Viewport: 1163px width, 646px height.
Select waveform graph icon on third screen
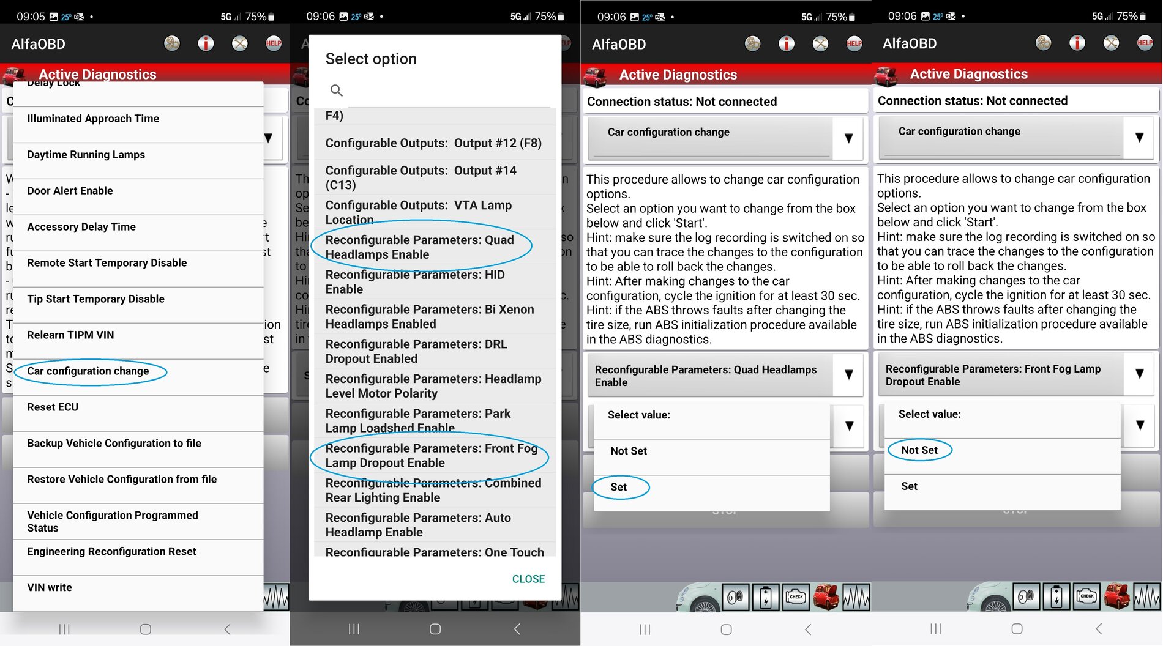(x=856, y=597)
